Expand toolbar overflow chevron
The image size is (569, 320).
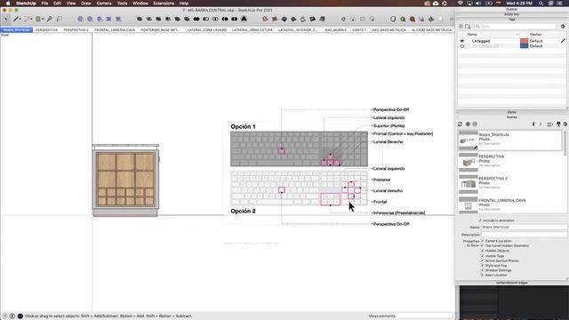click(x=452, y=19)
